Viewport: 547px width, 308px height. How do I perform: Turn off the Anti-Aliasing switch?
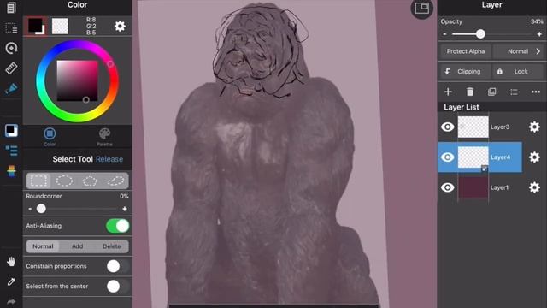tap(118, 226)
